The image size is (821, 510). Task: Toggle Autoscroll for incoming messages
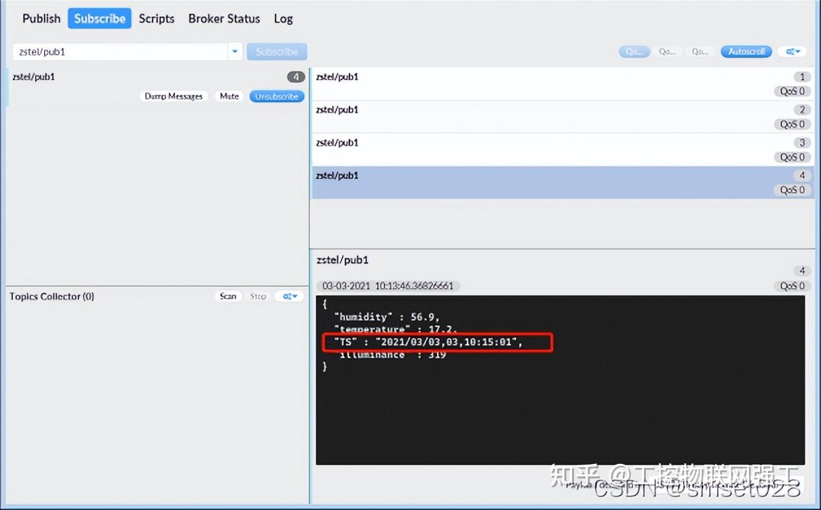coord(746,51)
